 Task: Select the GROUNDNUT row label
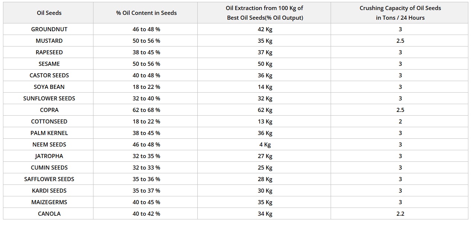click(x=49, y=29)
